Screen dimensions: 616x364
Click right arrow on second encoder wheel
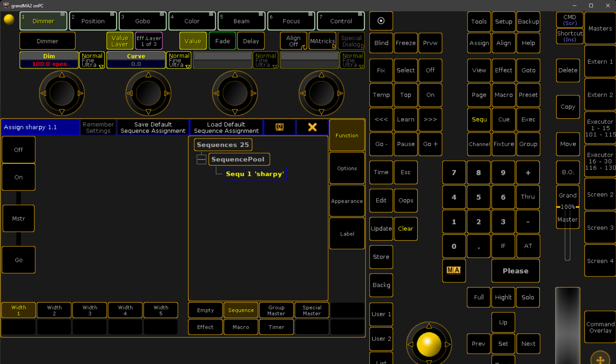[167, 93]
